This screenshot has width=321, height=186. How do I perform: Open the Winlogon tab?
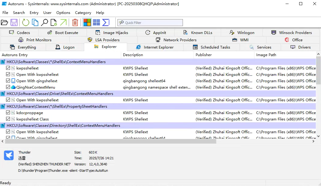pyautogui.click(x=242, y=32)
